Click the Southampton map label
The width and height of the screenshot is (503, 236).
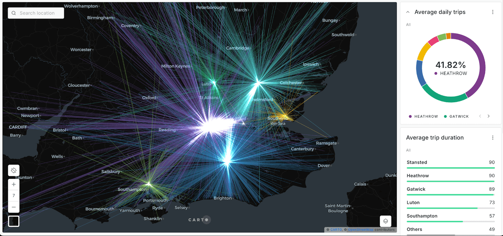pyautogui.click(x=132, y=189)
